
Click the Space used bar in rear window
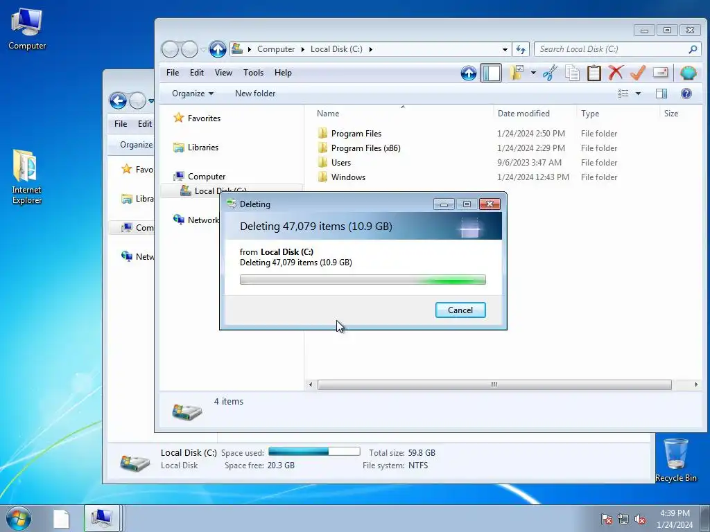click(314, 452)
